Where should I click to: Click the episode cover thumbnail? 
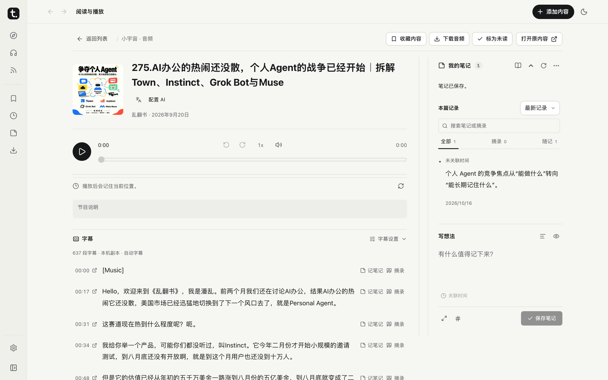click(98, 89)
